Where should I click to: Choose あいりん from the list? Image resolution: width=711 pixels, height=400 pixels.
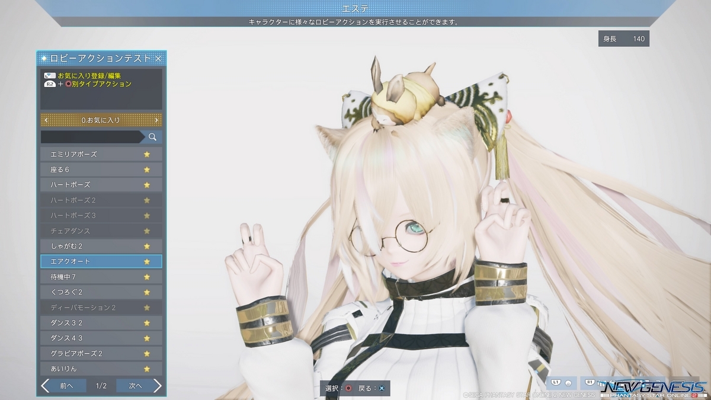point(101,369)
